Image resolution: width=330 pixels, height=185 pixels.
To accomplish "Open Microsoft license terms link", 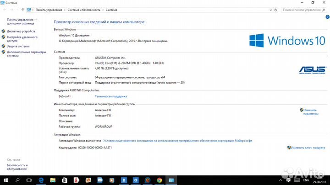I will (x=177, y=141).
